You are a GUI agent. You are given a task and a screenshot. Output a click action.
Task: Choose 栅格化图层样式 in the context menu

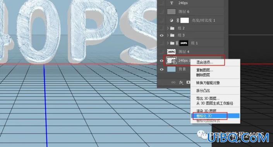point(208,121)
